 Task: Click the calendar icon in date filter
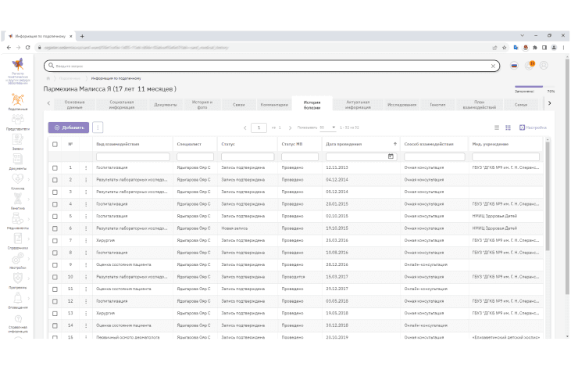[x=391, y=156]
